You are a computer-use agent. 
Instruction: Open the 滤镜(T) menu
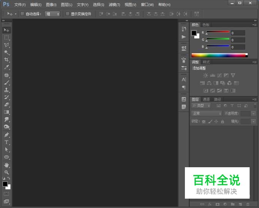(114, 5)
